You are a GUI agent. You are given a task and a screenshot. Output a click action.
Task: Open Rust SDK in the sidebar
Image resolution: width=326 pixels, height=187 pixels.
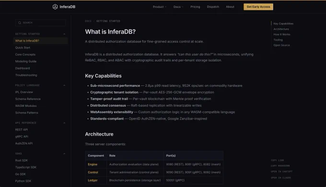coord(22,161)
